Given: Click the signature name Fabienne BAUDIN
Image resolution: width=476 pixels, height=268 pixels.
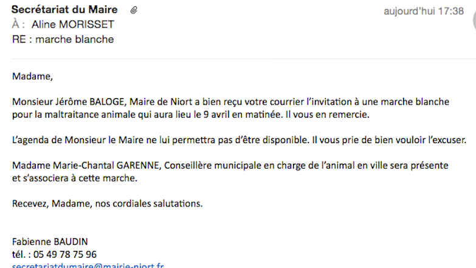Looking at the screenshot, I should [50, 242].
